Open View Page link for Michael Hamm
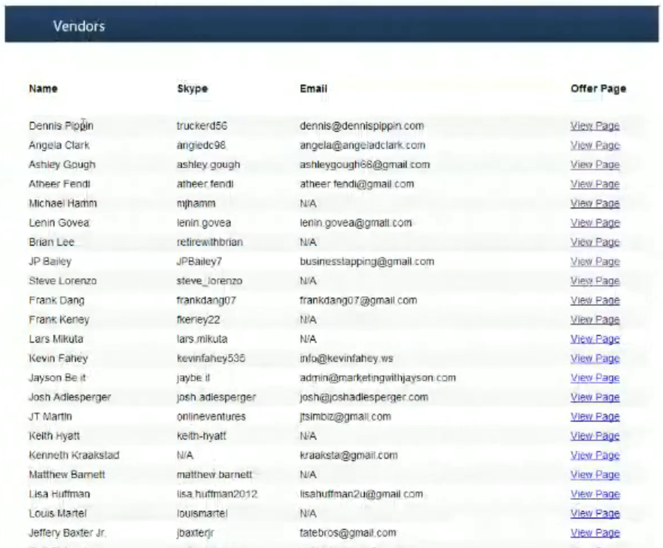Screen dimensions: 663x548 click(x=595, y=204)
